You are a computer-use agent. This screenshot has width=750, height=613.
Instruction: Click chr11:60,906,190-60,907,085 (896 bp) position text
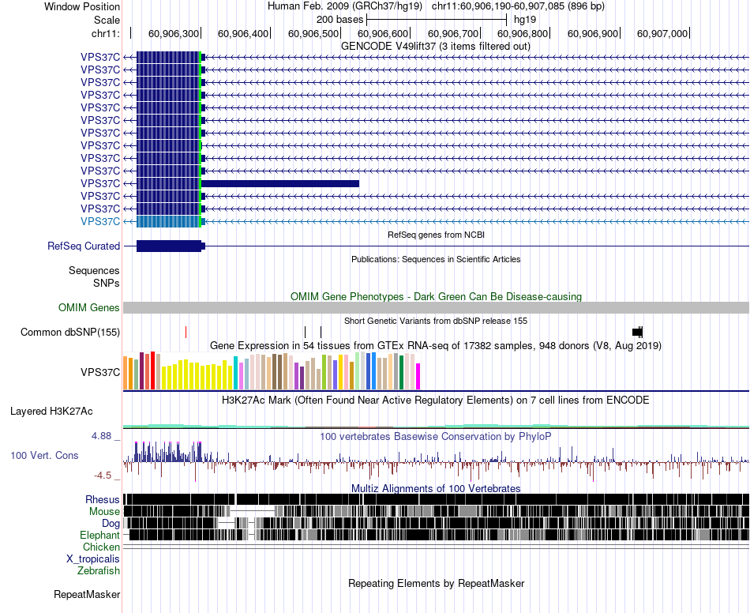[518, 6]
